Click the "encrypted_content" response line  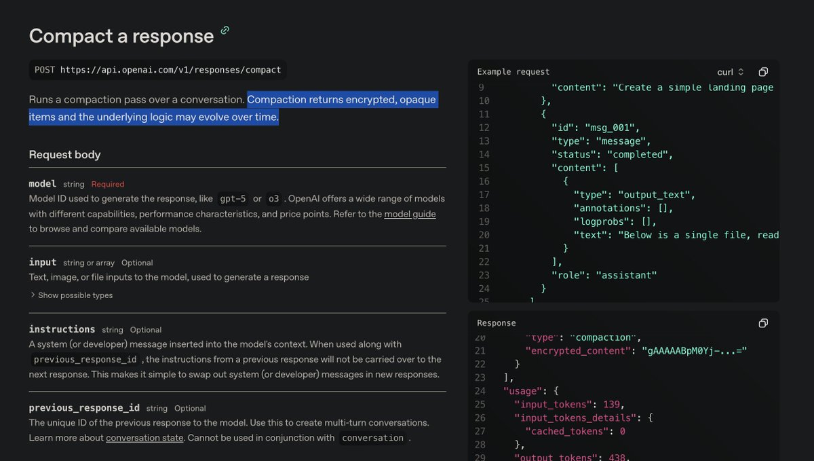click(636, 351)
